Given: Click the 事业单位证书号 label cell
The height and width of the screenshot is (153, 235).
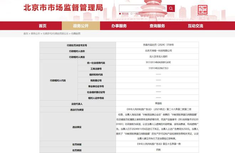Looking at the screenshot, I should tap(96, 86).
